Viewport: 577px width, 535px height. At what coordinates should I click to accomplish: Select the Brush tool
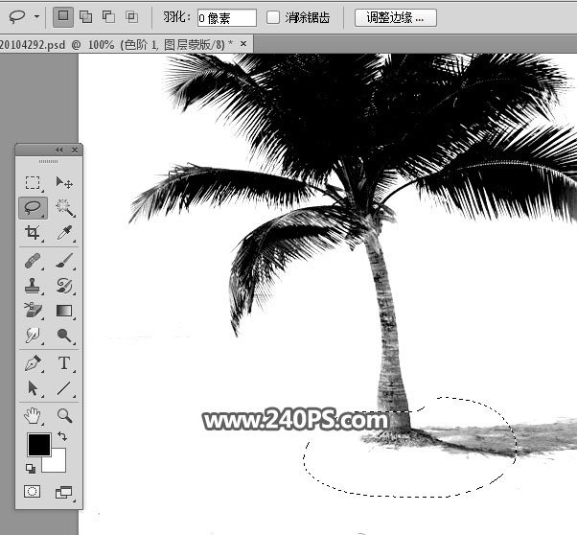(x=64, y=261)
